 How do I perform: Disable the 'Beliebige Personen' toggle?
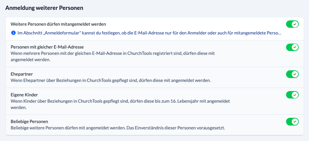point(292,122)
